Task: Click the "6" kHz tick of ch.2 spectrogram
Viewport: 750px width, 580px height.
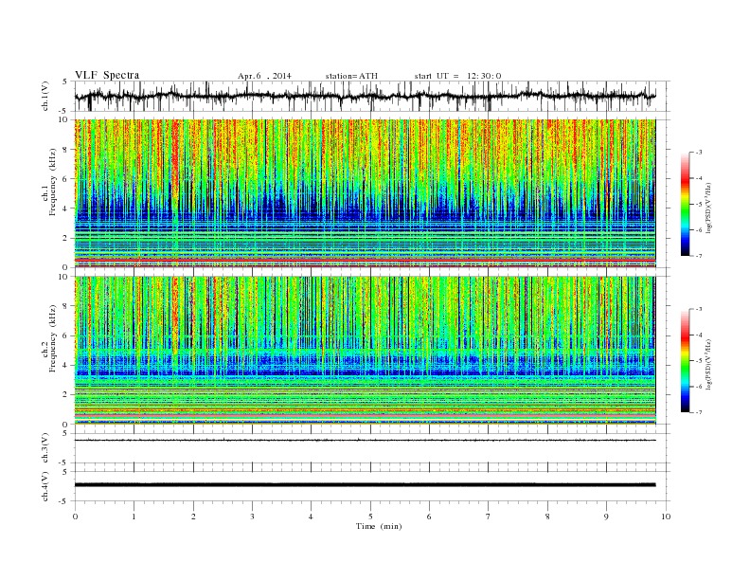Action: [65, 335]
